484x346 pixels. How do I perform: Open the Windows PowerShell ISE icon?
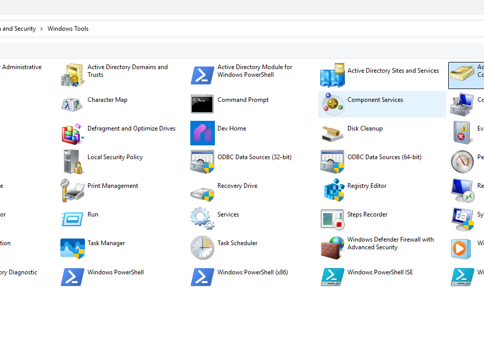(x=333, y=277)
